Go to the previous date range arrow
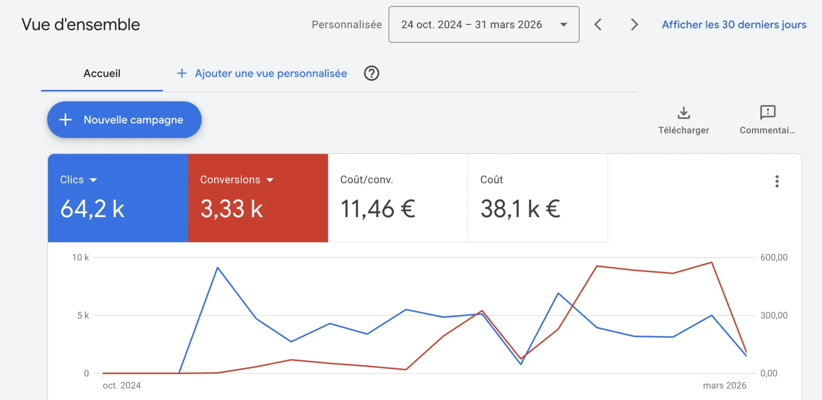The image size is (822, 400). point(598,24)
